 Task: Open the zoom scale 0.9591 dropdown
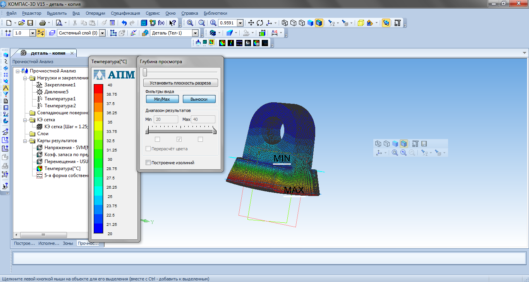[x=240, y=23]
